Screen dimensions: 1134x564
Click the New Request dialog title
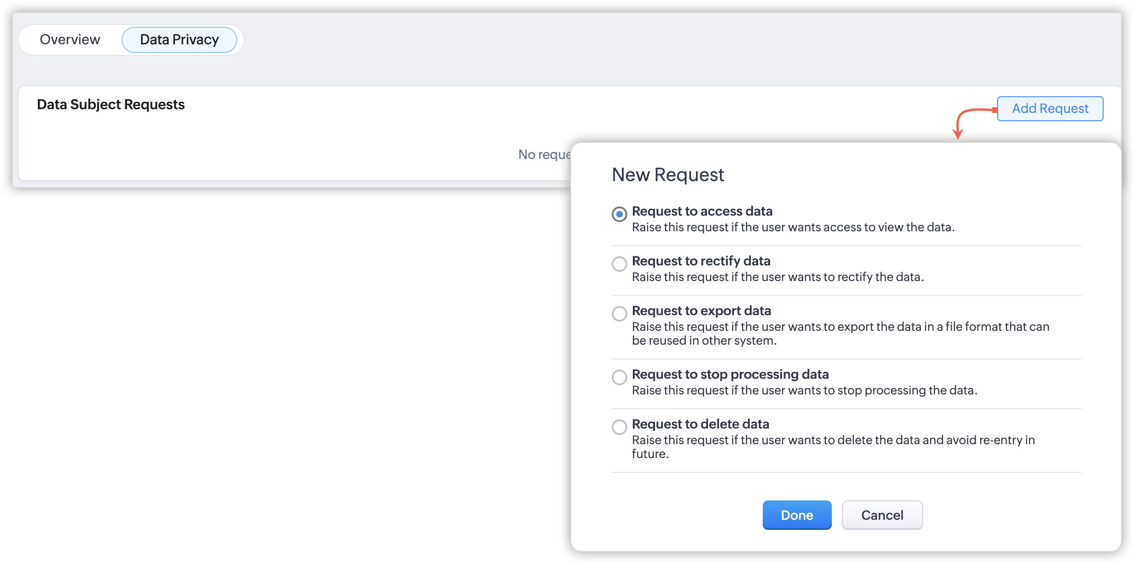pyautogui.click(x=667, y=175)
